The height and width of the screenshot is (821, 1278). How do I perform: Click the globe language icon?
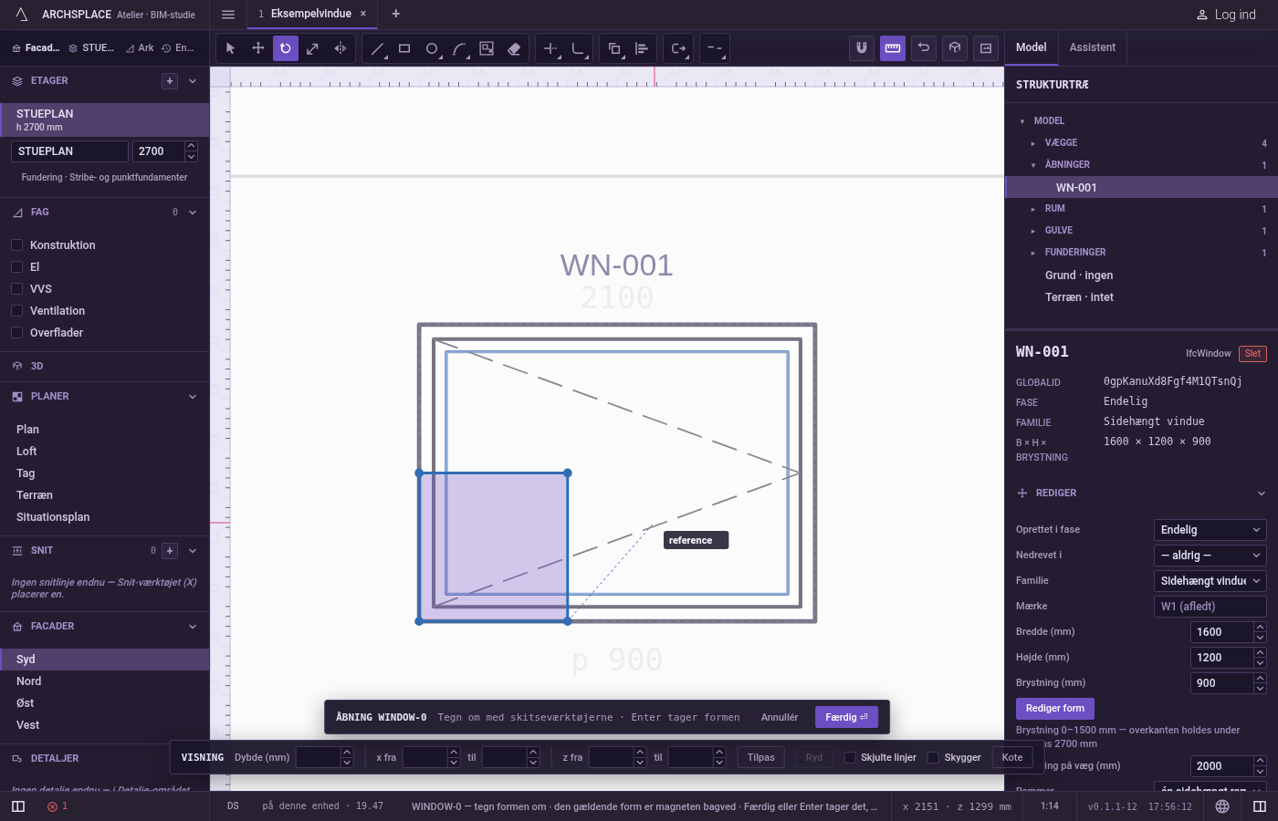pos(1222,806)
